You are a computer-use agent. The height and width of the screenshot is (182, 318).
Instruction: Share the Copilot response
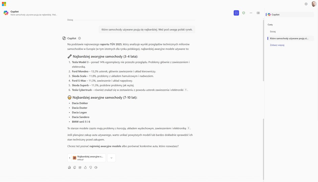pyautogui.click(x=80, y=167)
